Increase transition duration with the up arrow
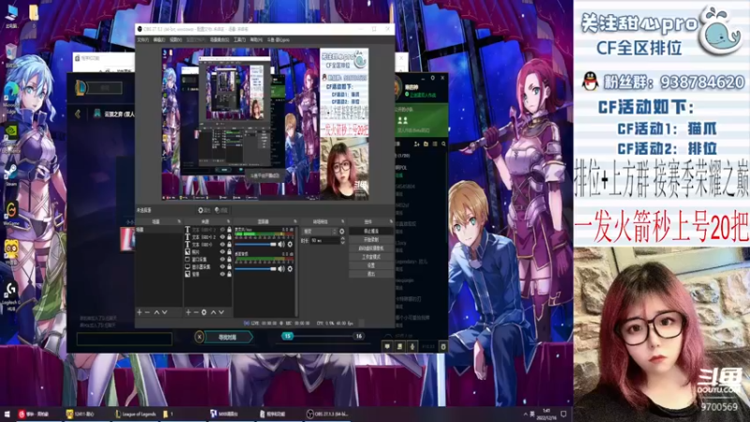 (342, 239)
